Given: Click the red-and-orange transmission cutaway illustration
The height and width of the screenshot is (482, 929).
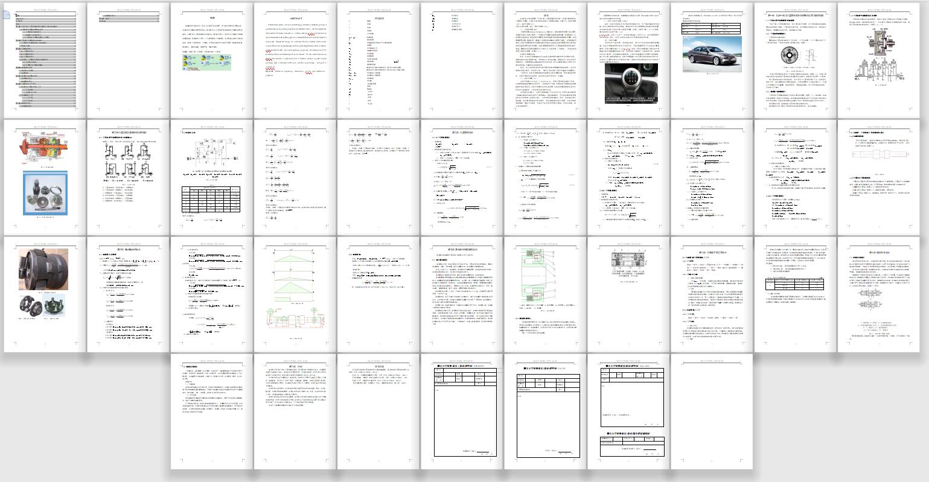Looking at the screenshot, I should click(x=45, y=147).
